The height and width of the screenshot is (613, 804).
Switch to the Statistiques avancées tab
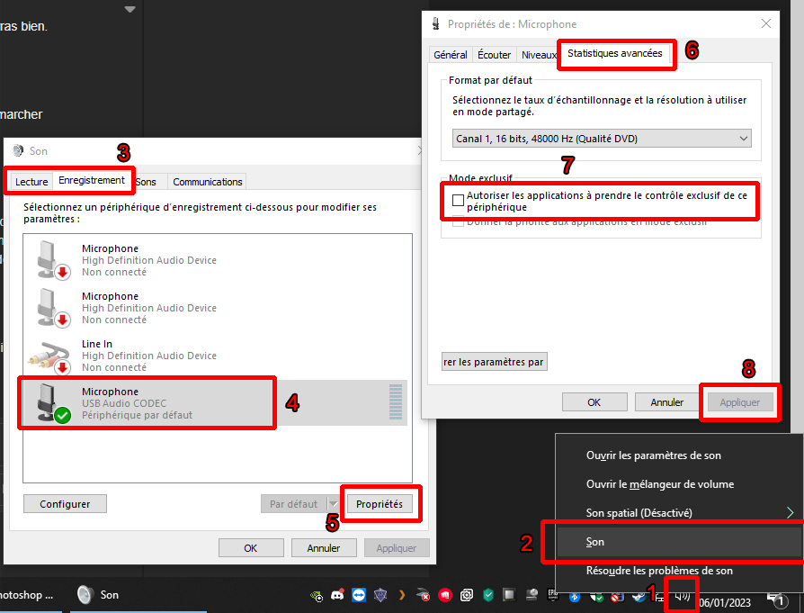615,54
